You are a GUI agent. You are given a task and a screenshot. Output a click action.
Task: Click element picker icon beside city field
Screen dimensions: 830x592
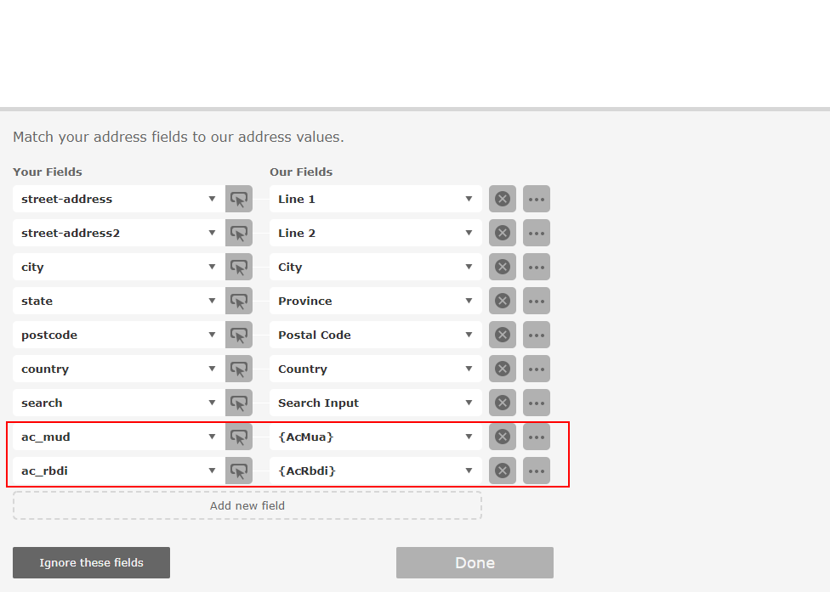coord(239,267)
